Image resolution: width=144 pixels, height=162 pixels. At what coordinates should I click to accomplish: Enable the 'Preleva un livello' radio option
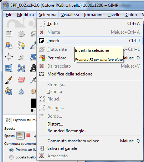pos(11,150)
